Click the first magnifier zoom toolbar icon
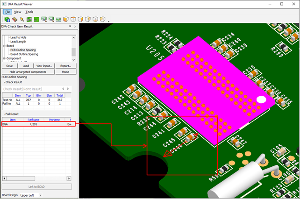Image resolution: width=300 pixels, height=199 pixels. pos(44,20)
